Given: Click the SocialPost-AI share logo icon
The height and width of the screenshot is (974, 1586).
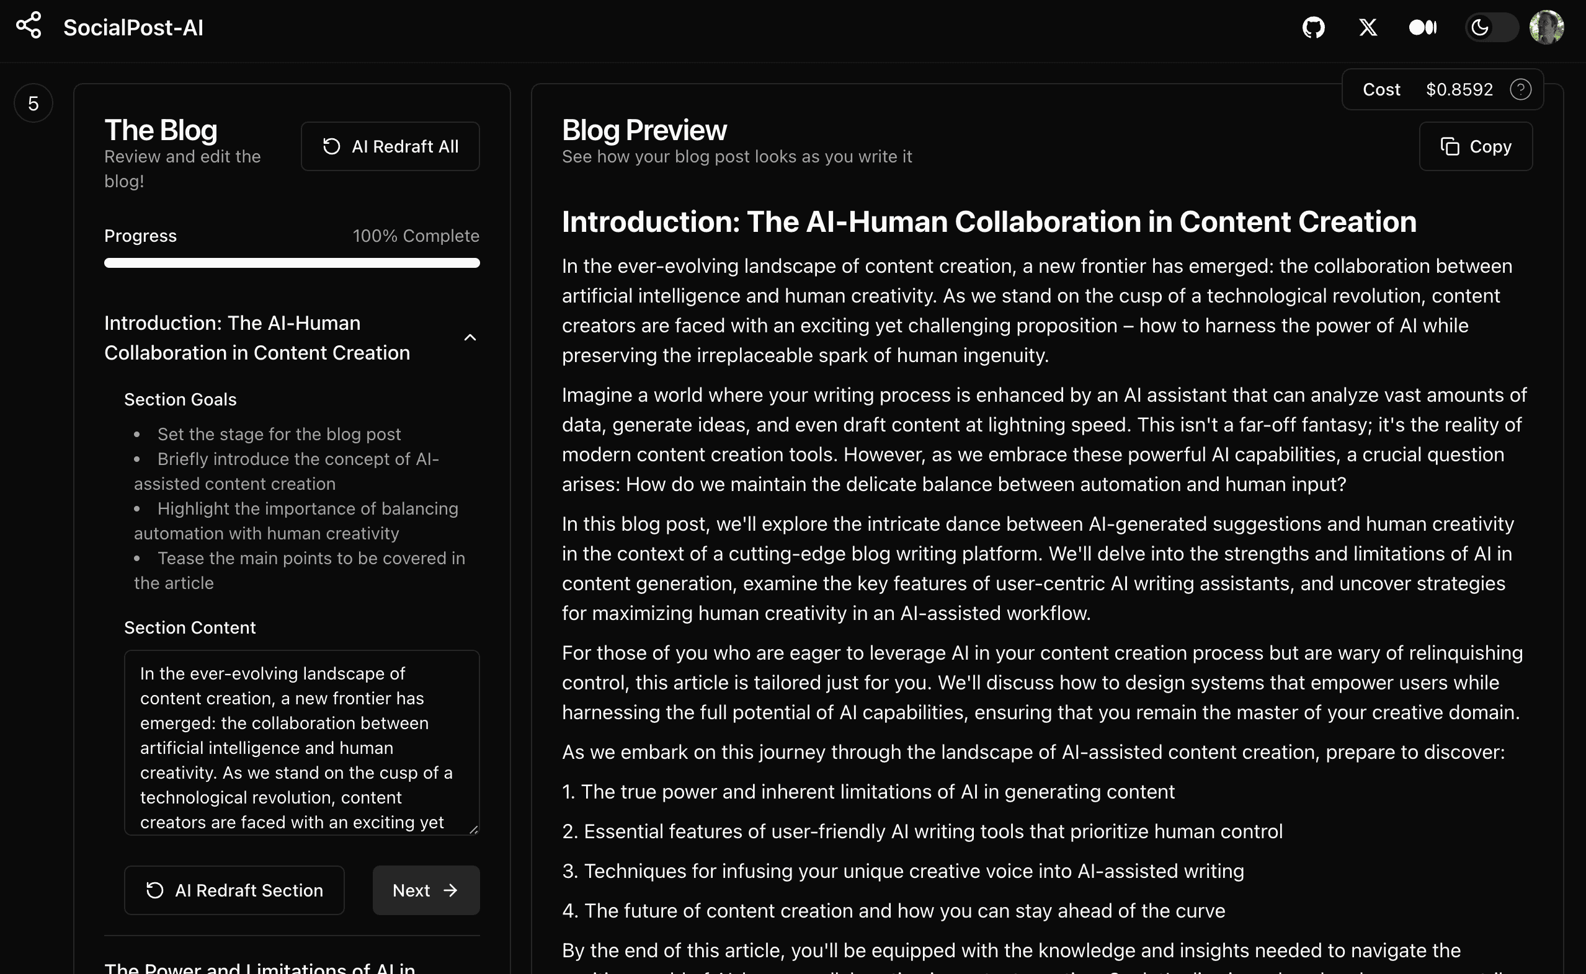Looking at the screenshot, I should (x=29, y=26).
